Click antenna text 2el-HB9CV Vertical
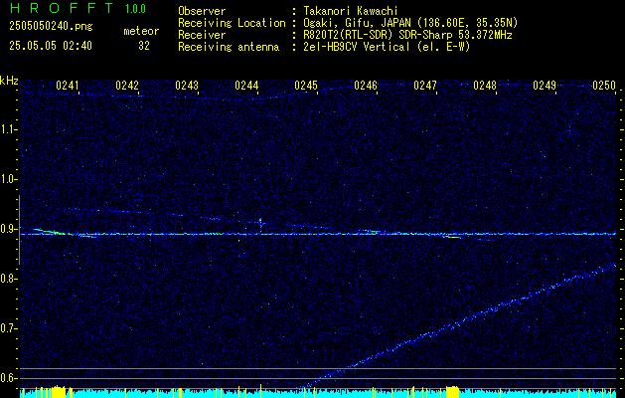 (356, 47)
